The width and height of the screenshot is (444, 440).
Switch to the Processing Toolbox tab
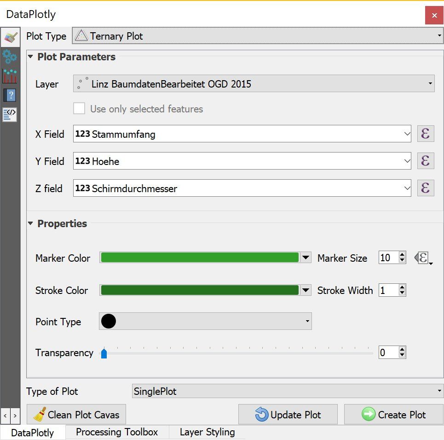point(117,432)
